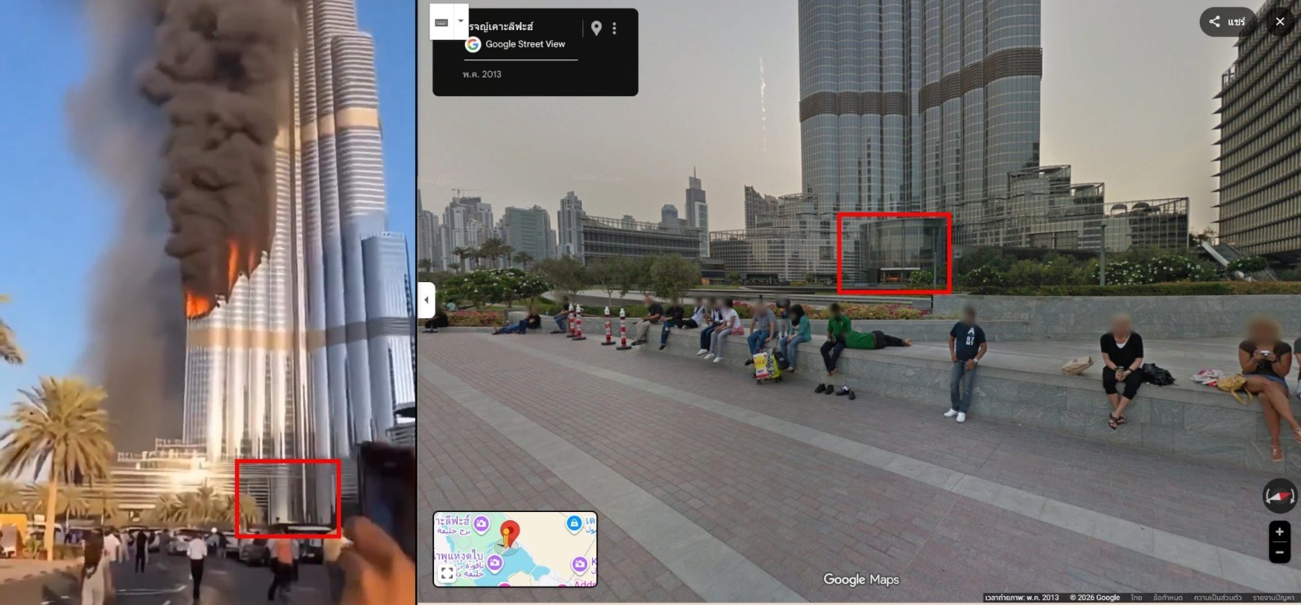This screenshot has height=605, width=1301.
Task: Open the three-dot more options menu
Action: (x=614, y=29)
